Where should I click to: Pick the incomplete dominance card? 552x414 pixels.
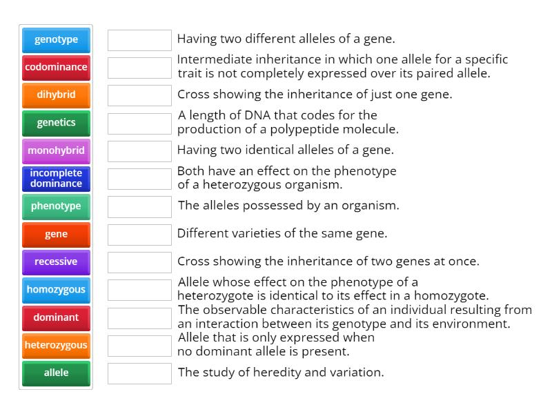[x=55, y=179]
